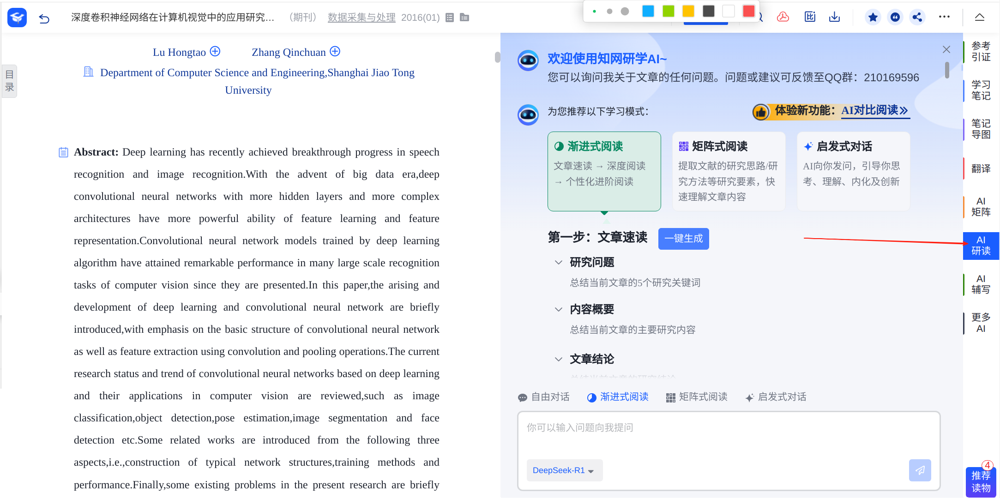This screenshot has height=498, width=1000.
Task: Go back using the undo arrow icon
Action: (x=44, y=18)
